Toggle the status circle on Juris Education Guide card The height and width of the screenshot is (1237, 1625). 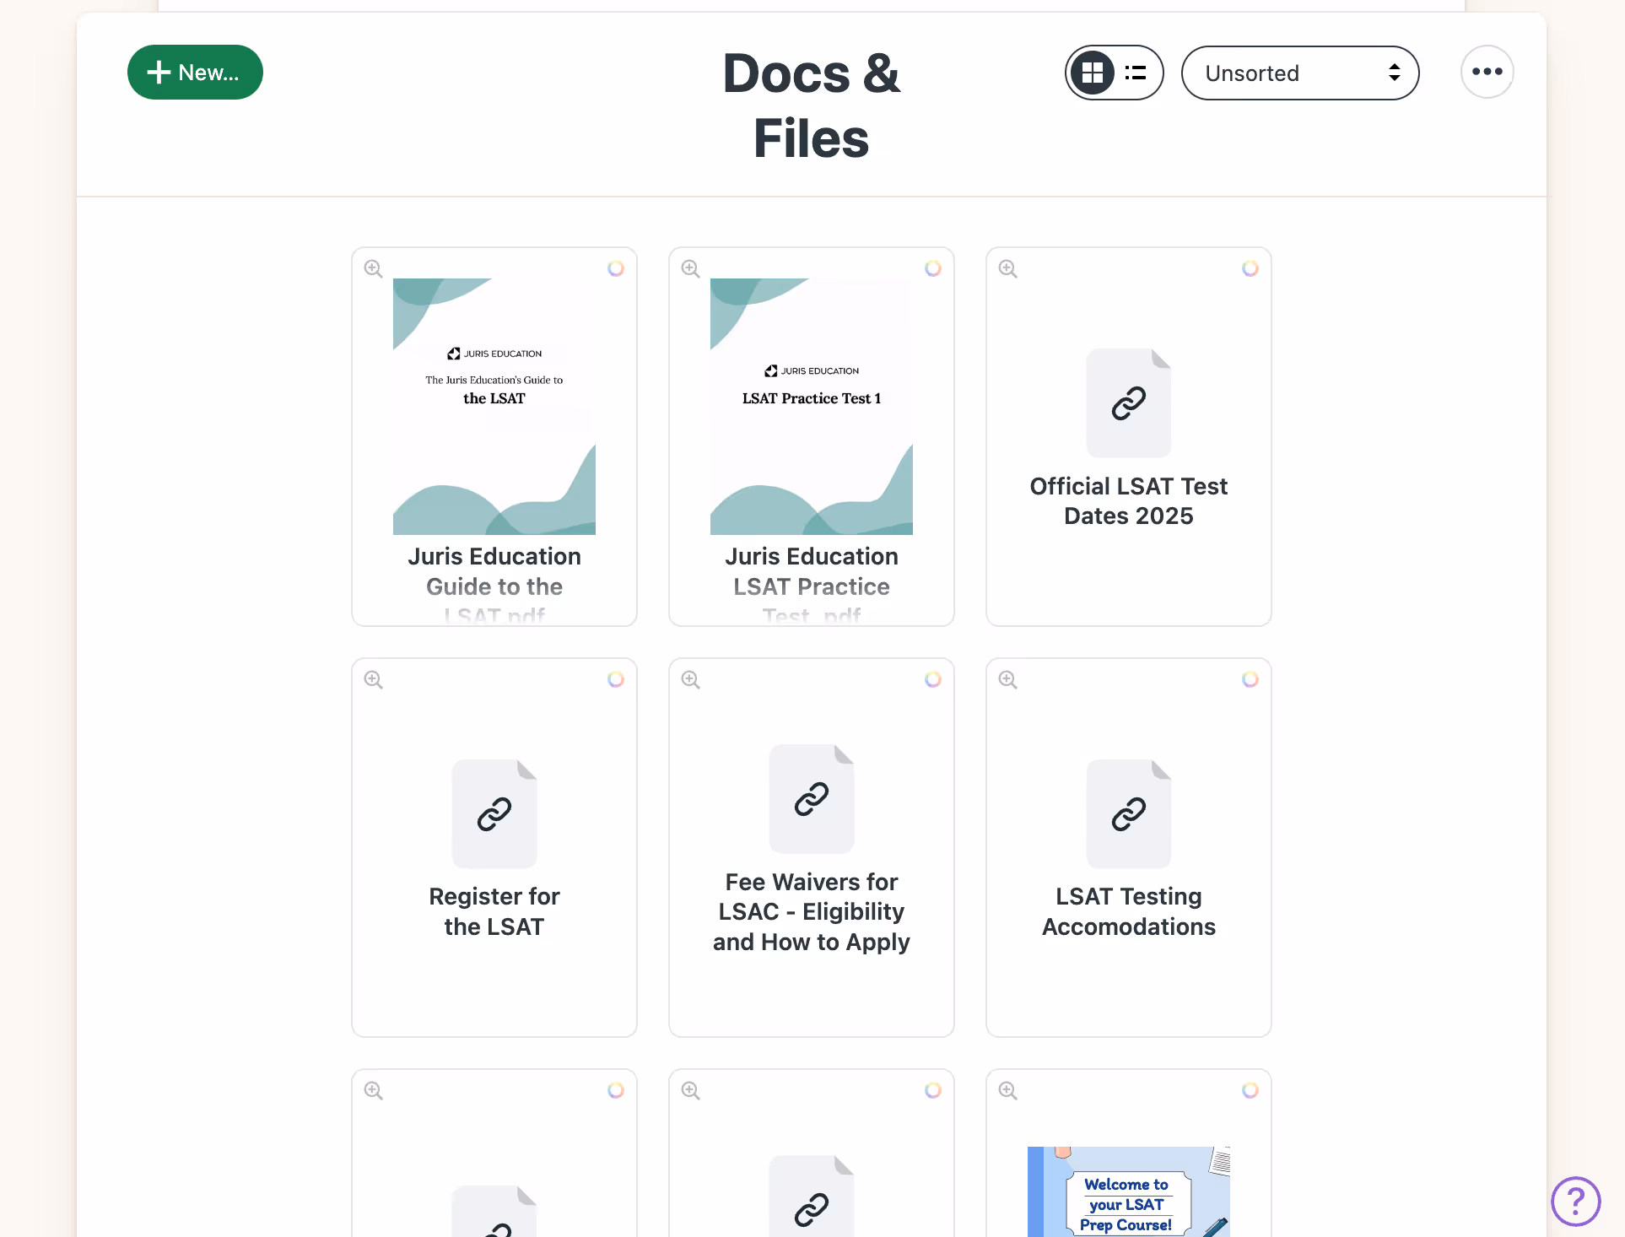click(x=616, y=268)
